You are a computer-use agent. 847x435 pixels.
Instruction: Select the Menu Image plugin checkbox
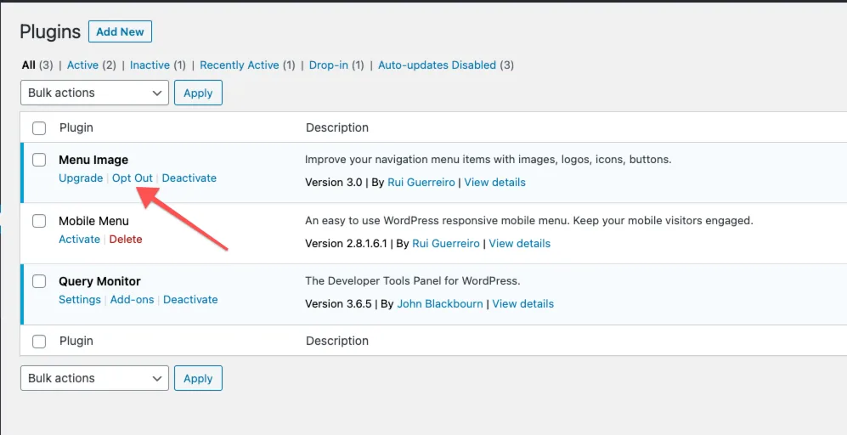point(39,160)
